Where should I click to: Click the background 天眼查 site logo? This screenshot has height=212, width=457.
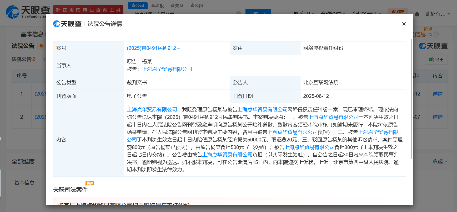28,12
